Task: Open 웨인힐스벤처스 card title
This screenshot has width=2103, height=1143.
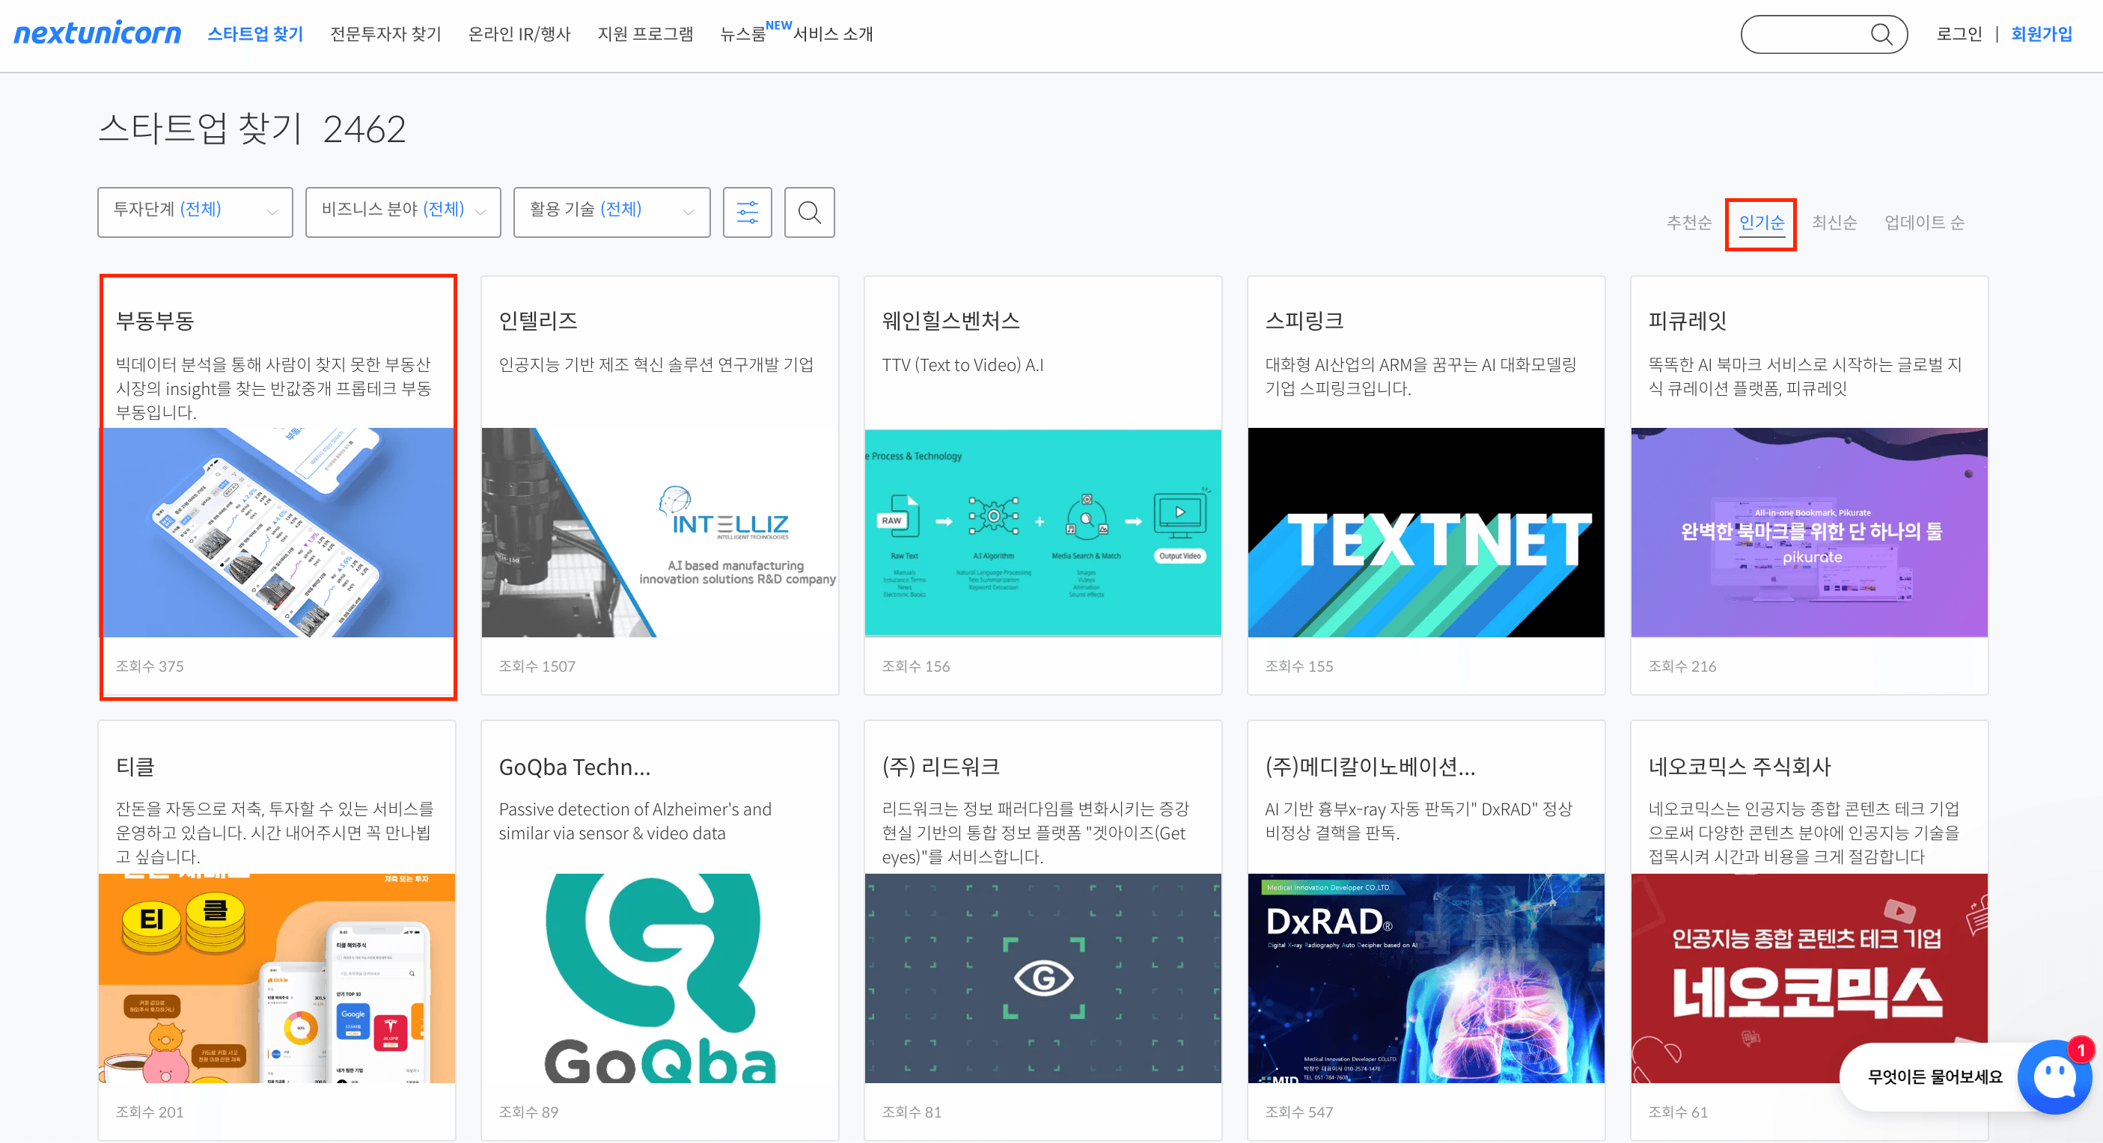Action: [x=950, y=322]
